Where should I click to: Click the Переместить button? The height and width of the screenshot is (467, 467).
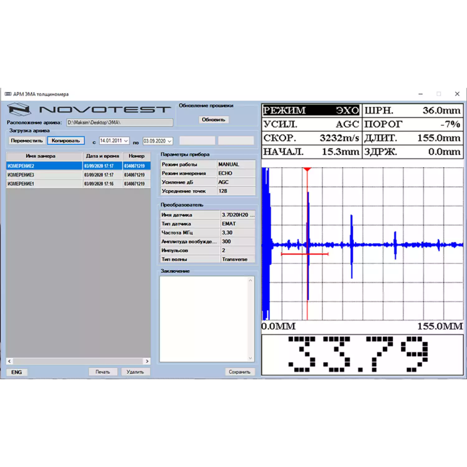[x=27, y=141]
